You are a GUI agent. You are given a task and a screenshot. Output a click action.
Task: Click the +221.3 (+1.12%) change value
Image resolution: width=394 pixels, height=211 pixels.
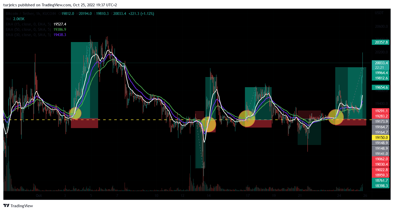[x=141, y=14]
